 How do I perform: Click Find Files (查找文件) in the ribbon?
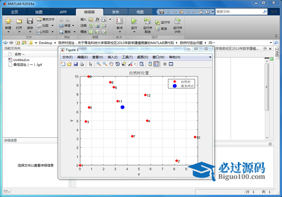coord(46,19)
